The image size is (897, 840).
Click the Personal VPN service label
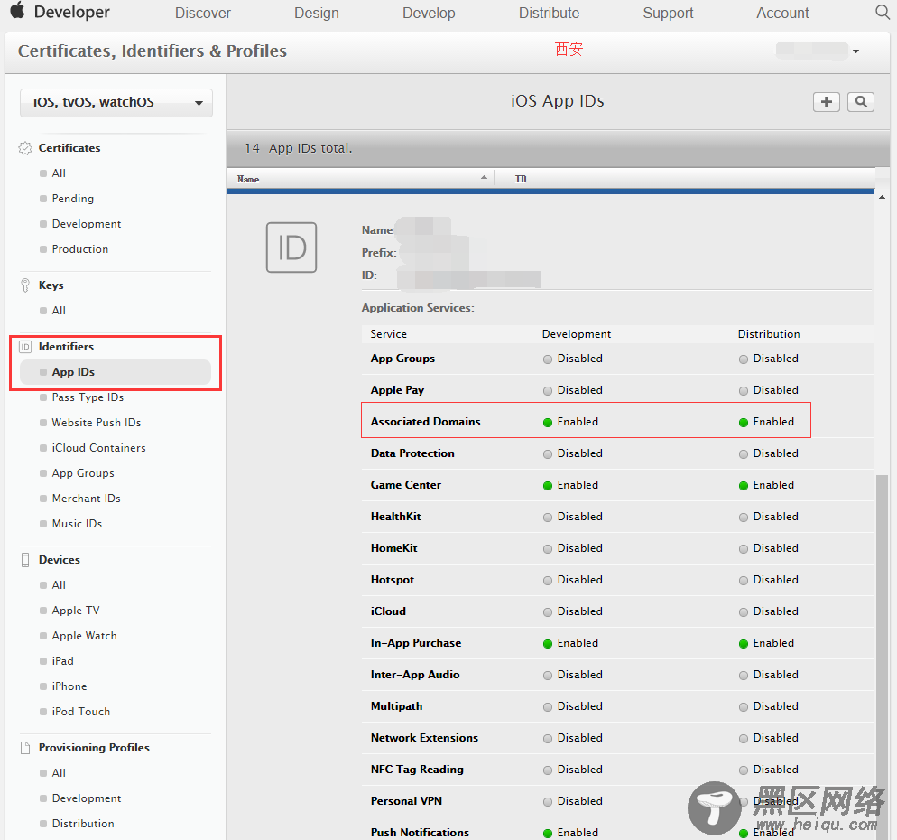(406, 801)
